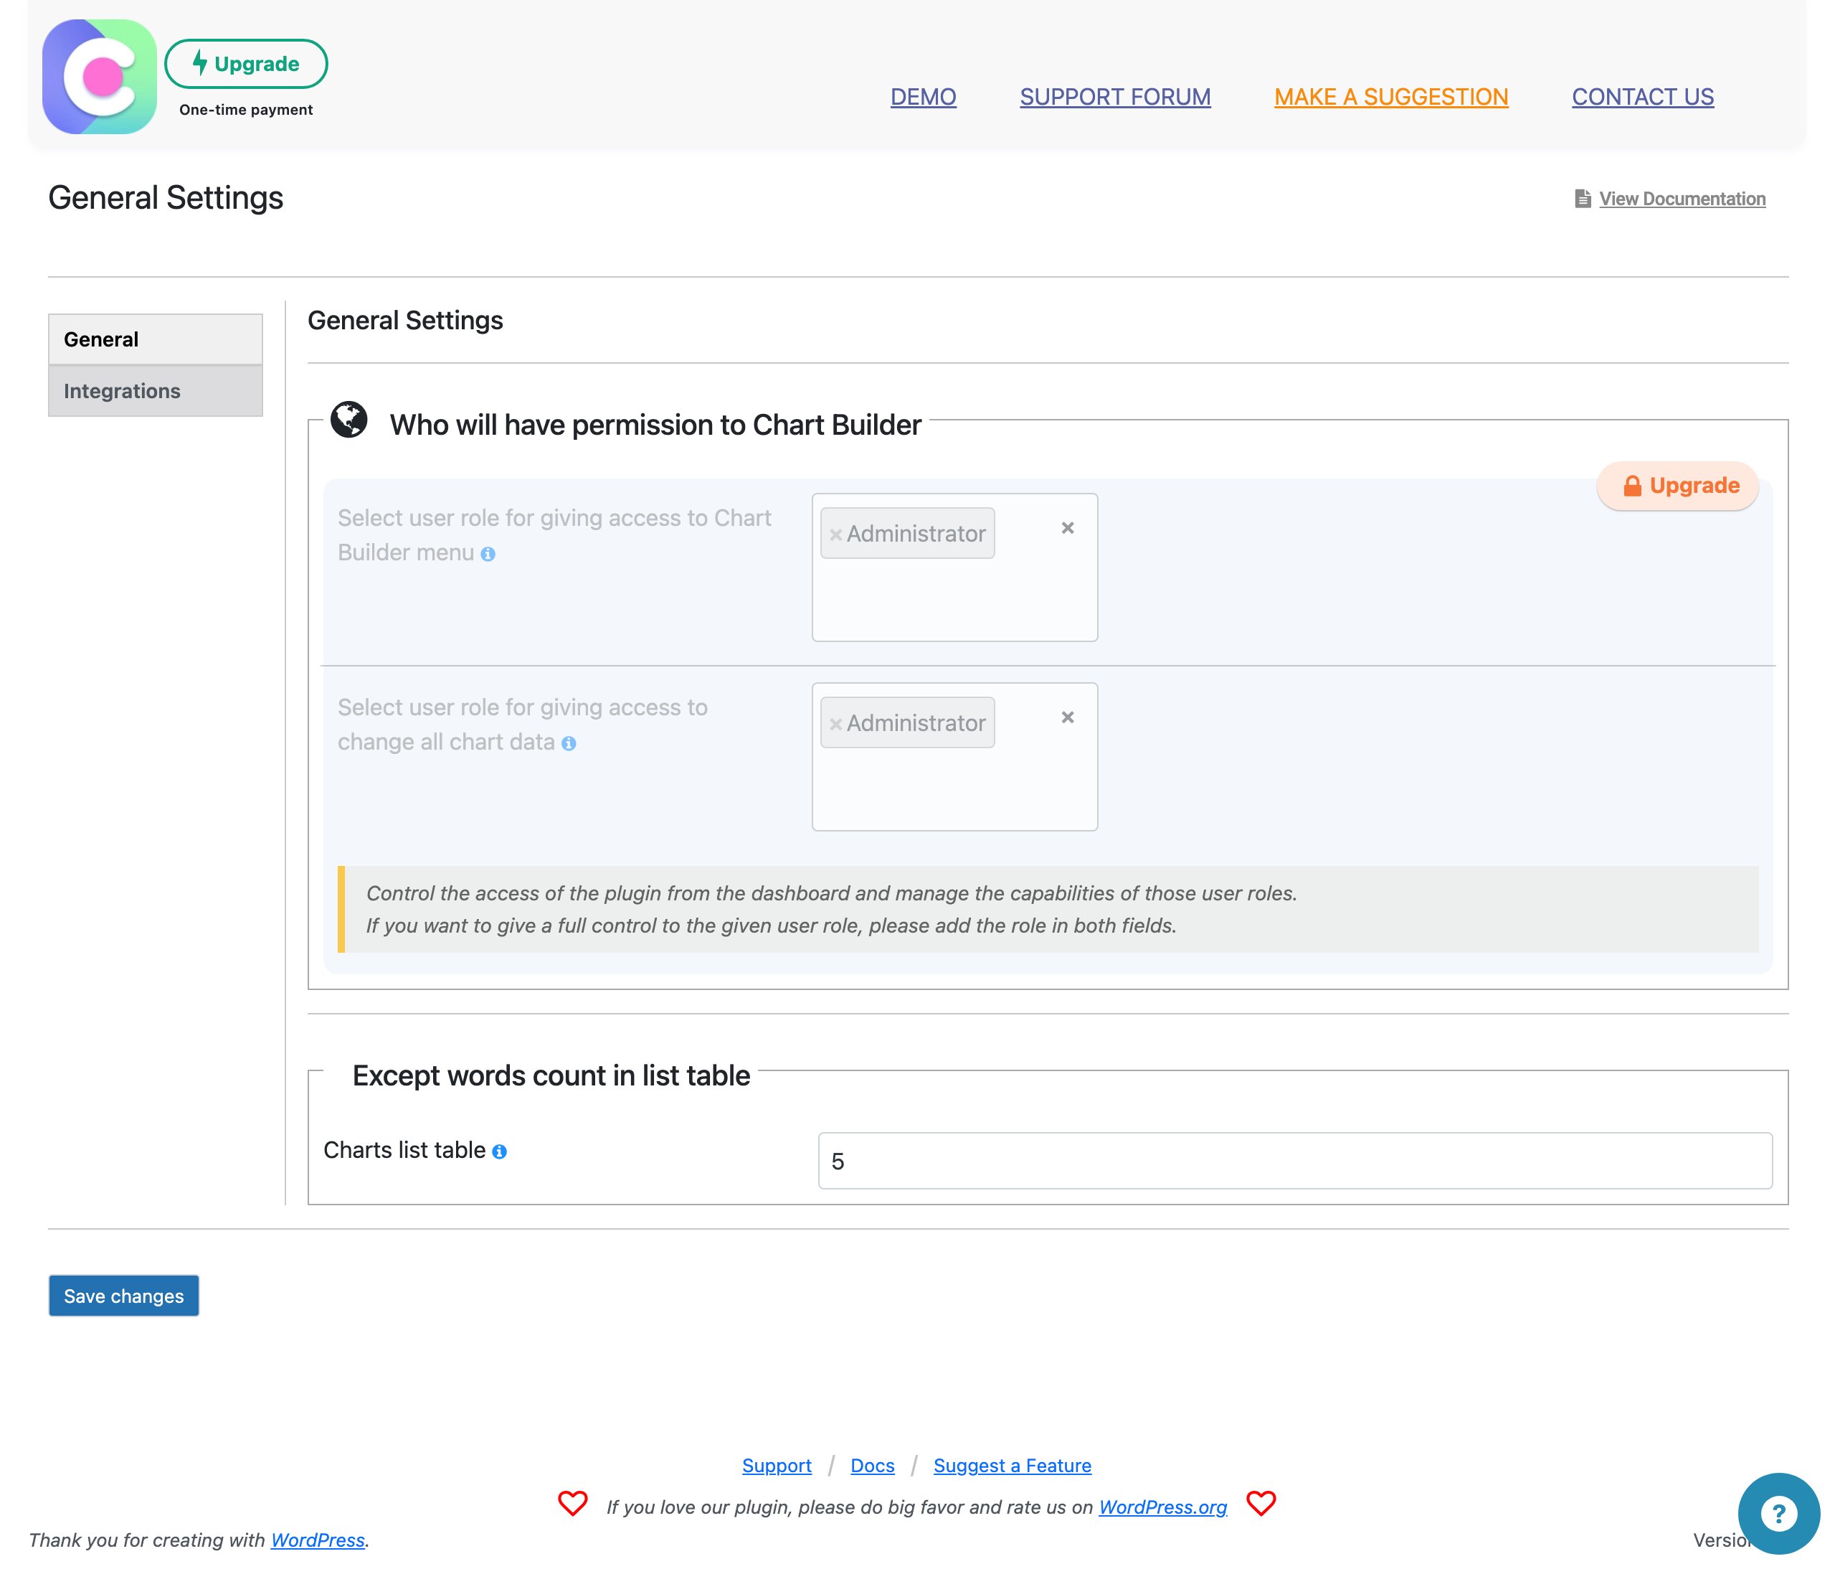Click the heart icon before the rating message
This screenshot has height=1569, width=1835.
click(574, 1502)
